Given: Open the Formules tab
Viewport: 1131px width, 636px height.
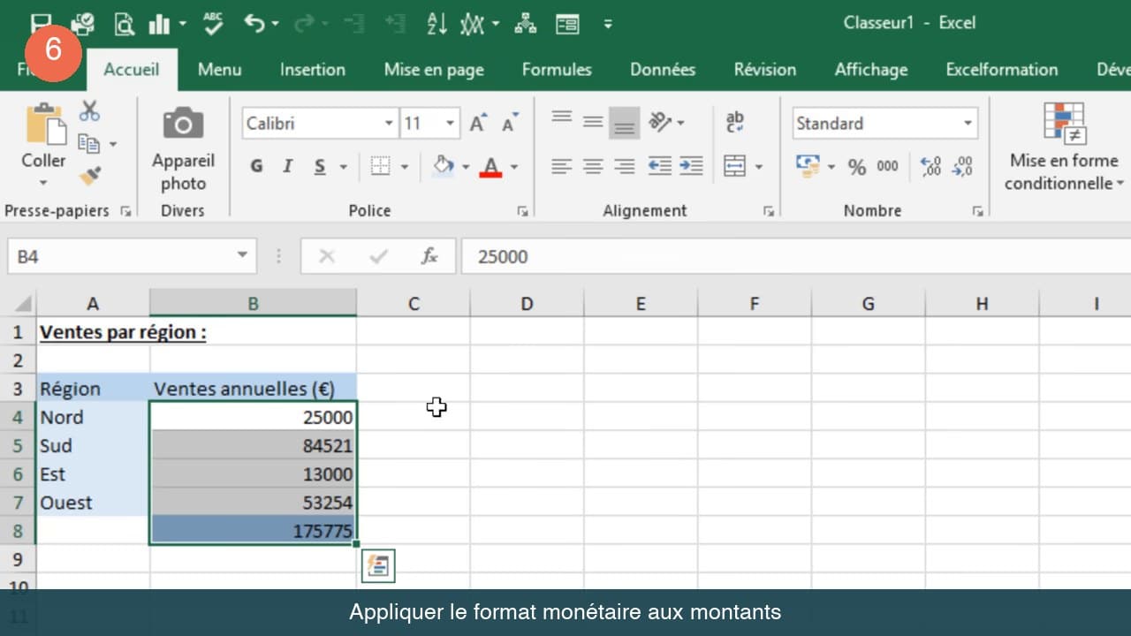Looking at the screenshot, I should tap(557, 69).
